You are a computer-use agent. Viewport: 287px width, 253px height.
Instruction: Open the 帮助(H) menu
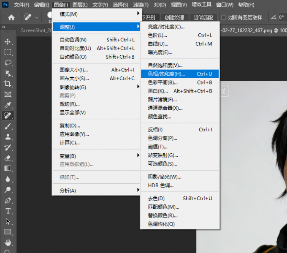coord(246,5)
